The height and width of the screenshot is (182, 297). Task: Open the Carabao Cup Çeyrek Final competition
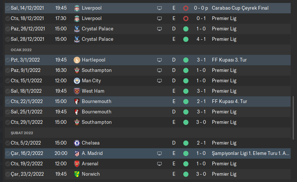(x=240, y=8)
